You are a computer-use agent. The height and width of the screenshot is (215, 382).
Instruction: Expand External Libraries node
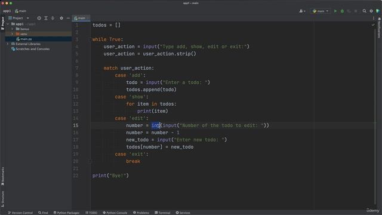(8, 44)
